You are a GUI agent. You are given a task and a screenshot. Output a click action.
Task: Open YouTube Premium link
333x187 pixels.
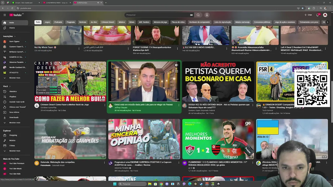[15, 163]
